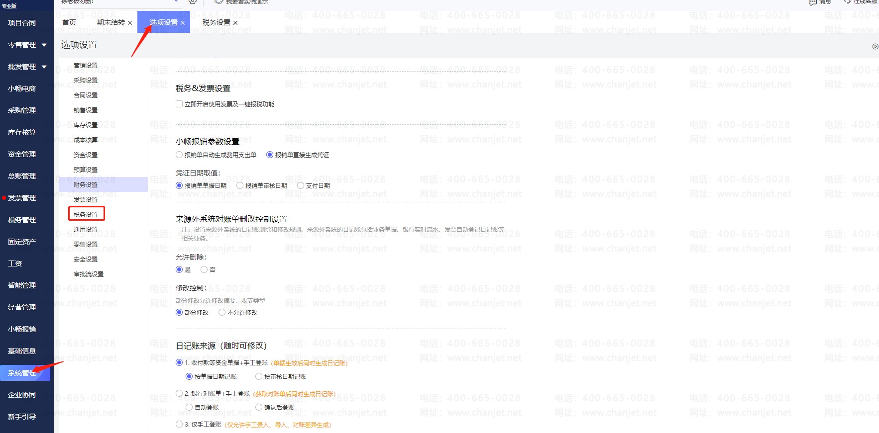Go to 采购管理 in sidebar
Image resolution: width=879 pixels, height=433 pixels.
pyautogui.click(x=22, y=110)
